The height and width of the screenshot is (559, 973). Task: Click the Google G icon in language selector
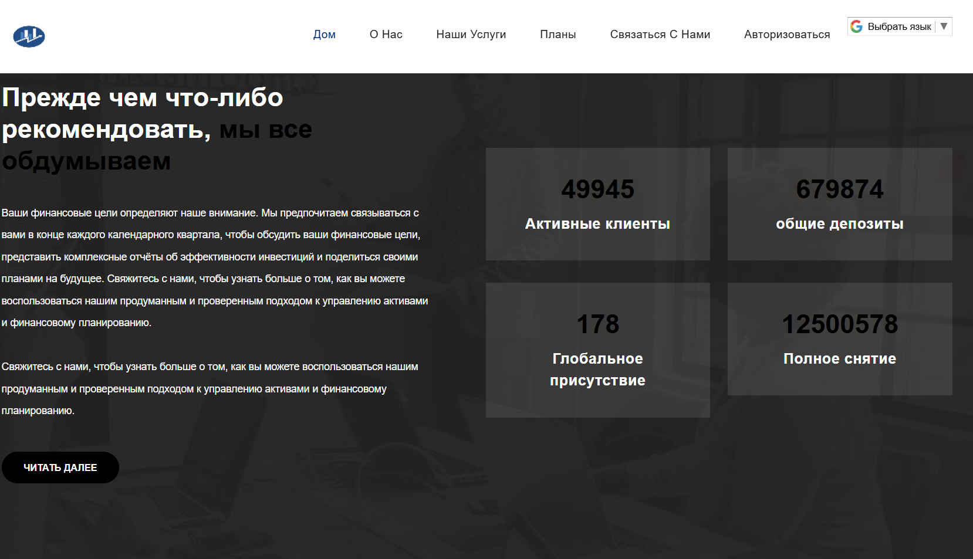[856, 27]
